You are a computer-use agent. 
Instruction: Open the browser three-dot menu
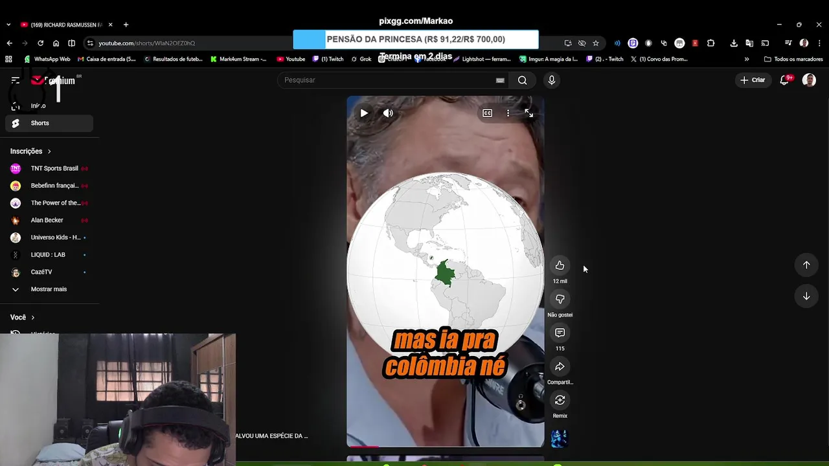pyautogui.click(x=819, y=43)
